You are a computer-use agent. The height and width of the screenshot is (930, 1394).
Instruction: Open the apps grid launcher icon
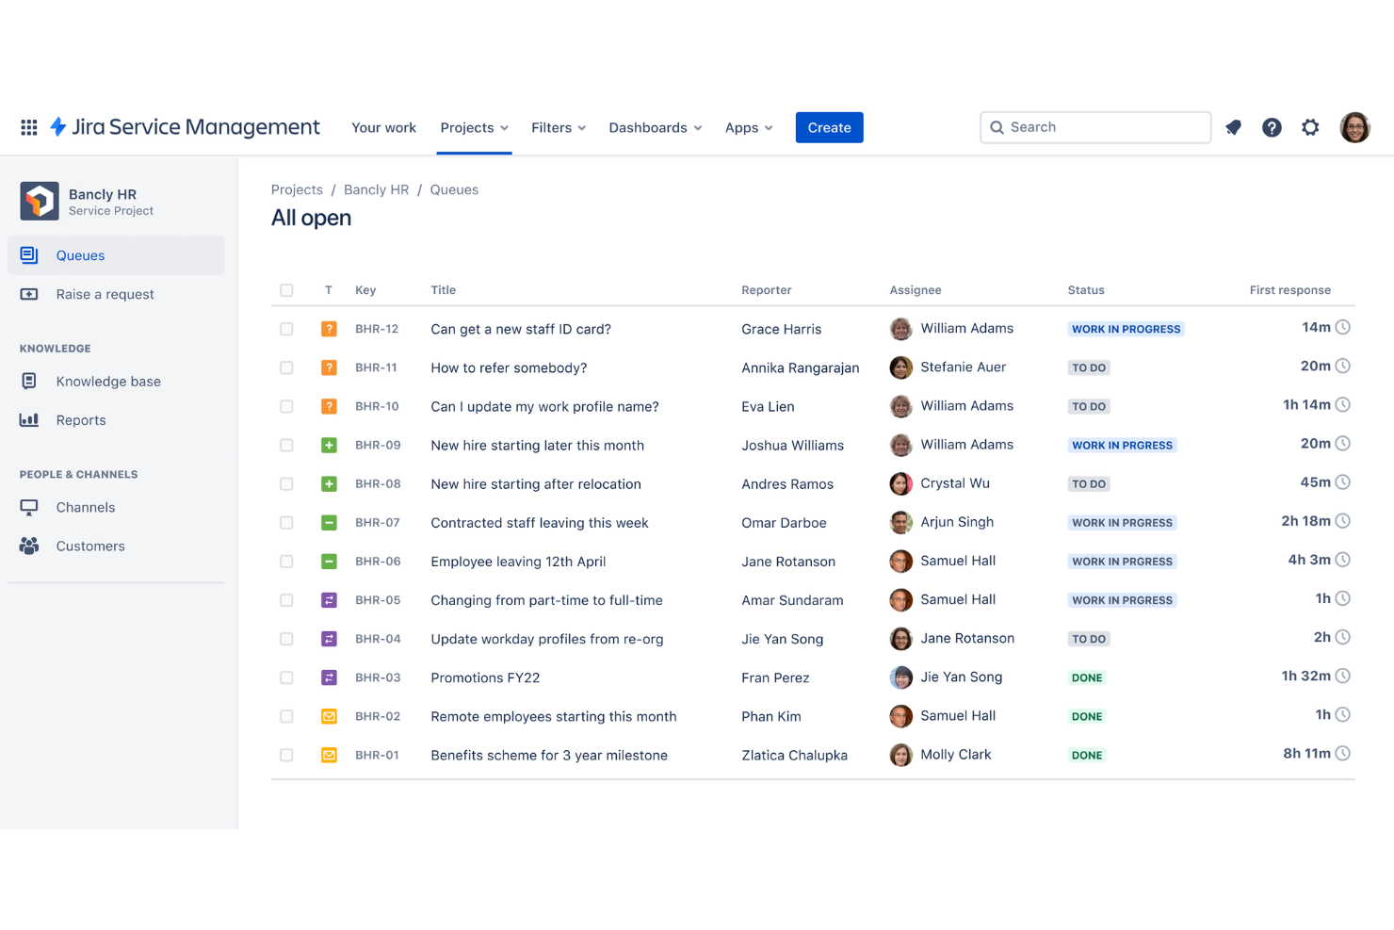[28, 127]
